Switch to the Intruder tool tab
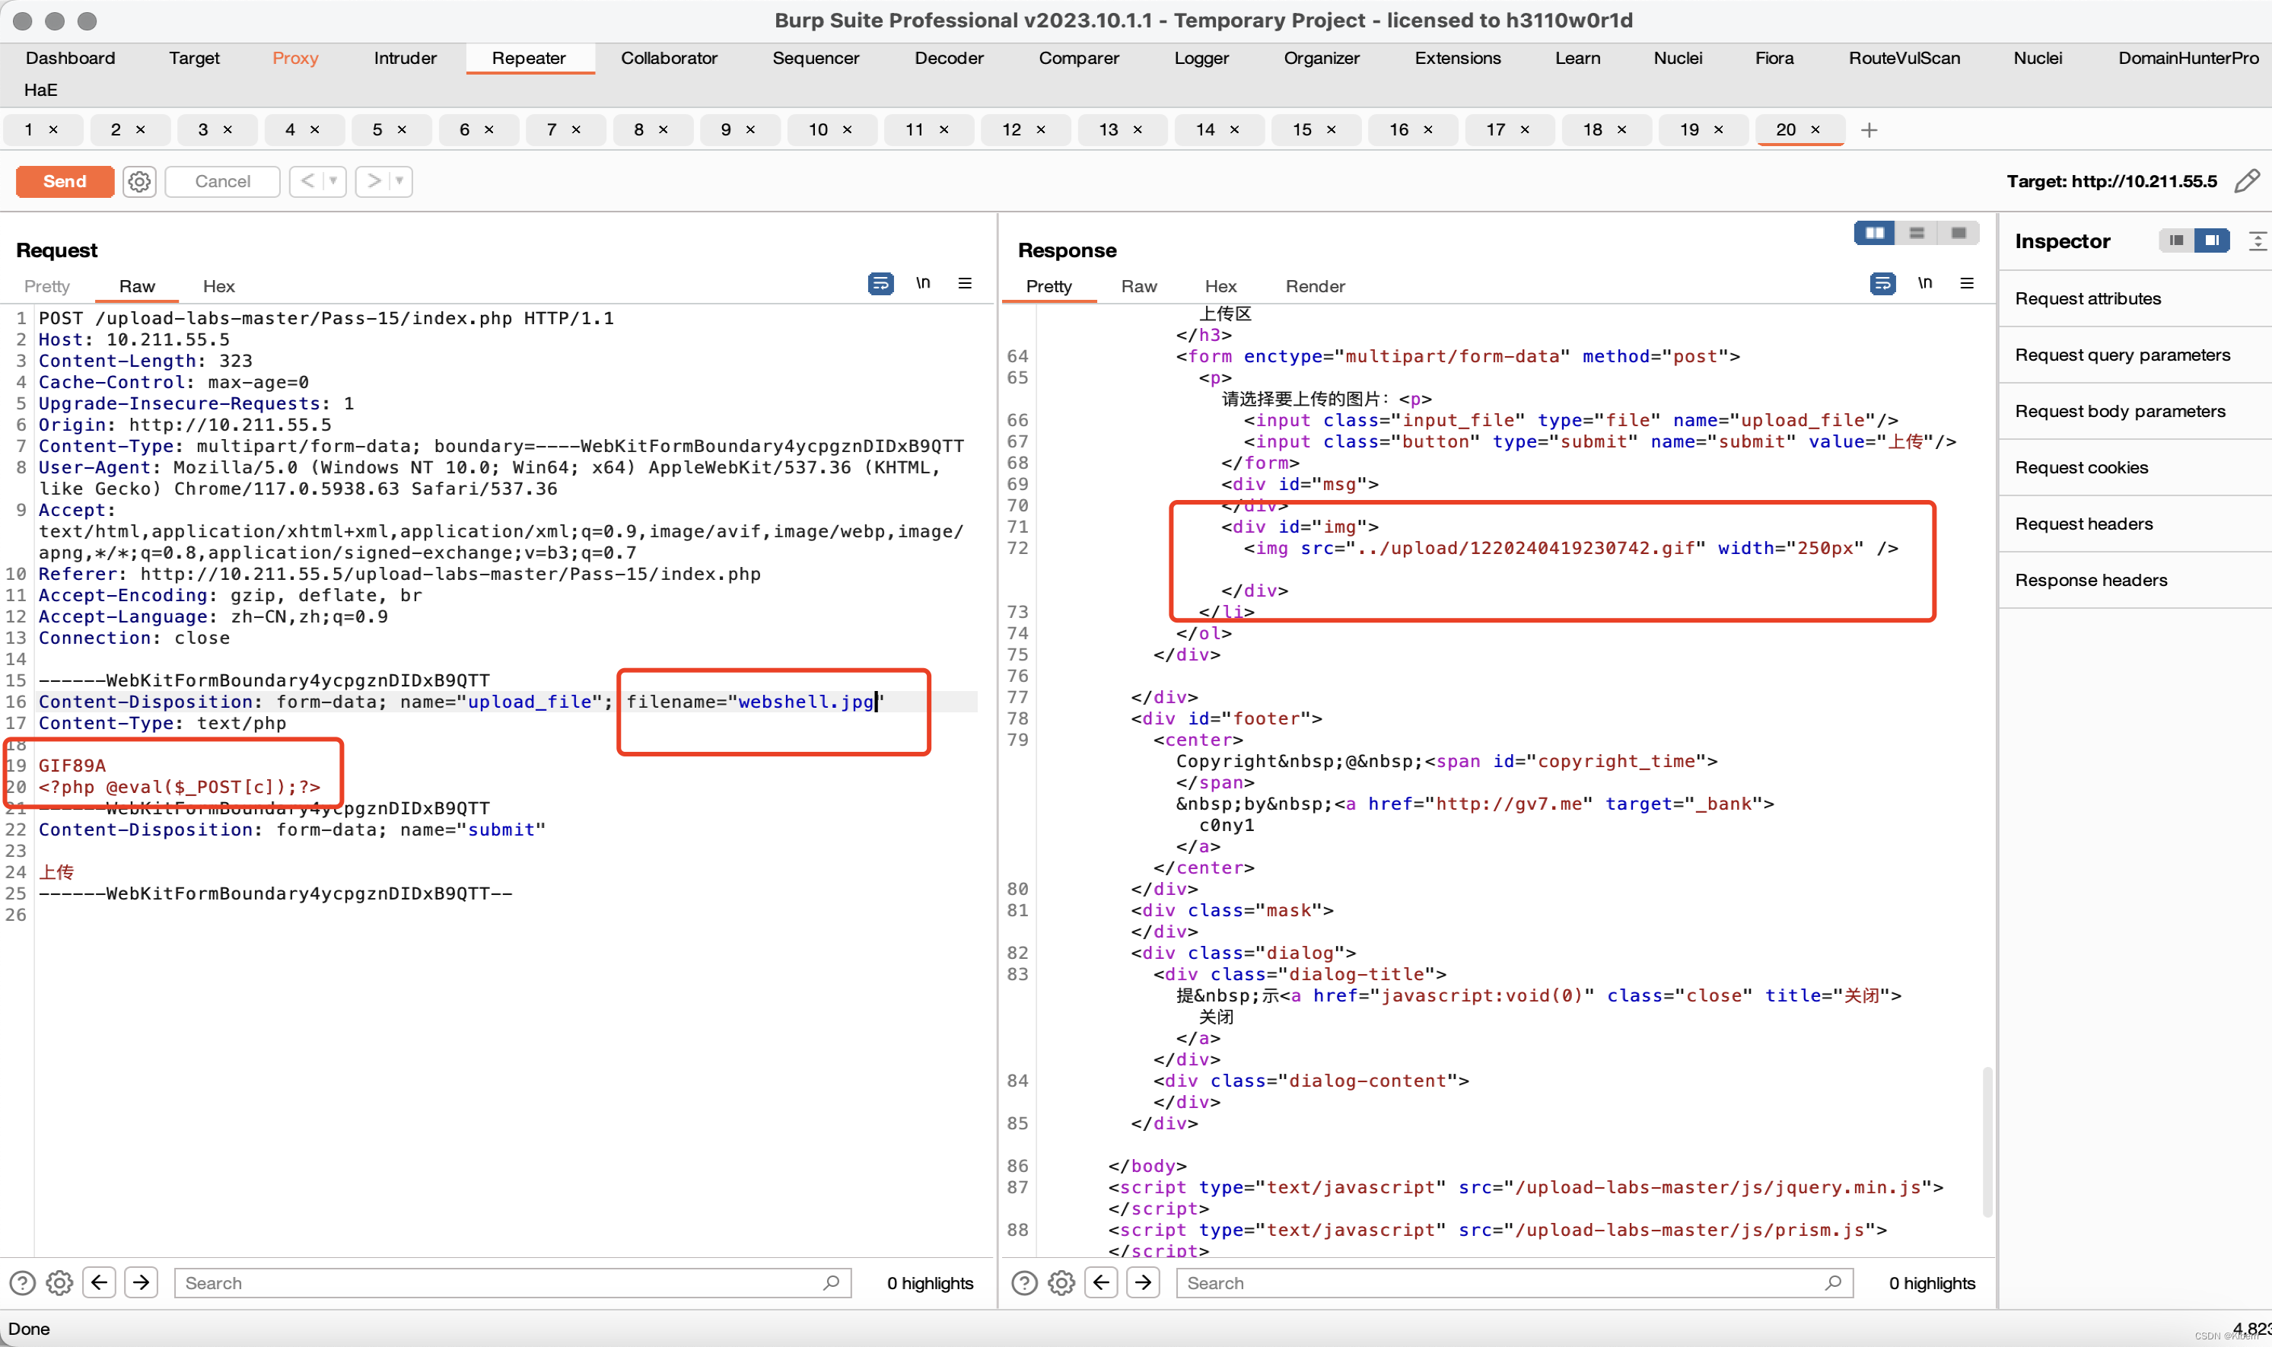Viewport: 2272px width, 1347px height. (405, 58)
